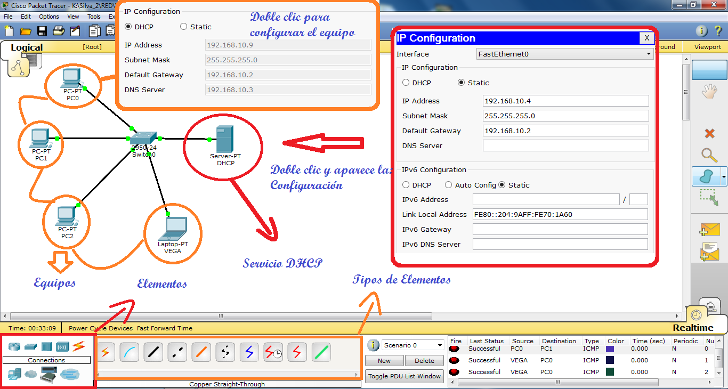Click the Add Complex PDU envelope
The height and width of the screenshot is (389, 728).
[x=709, y=252]
